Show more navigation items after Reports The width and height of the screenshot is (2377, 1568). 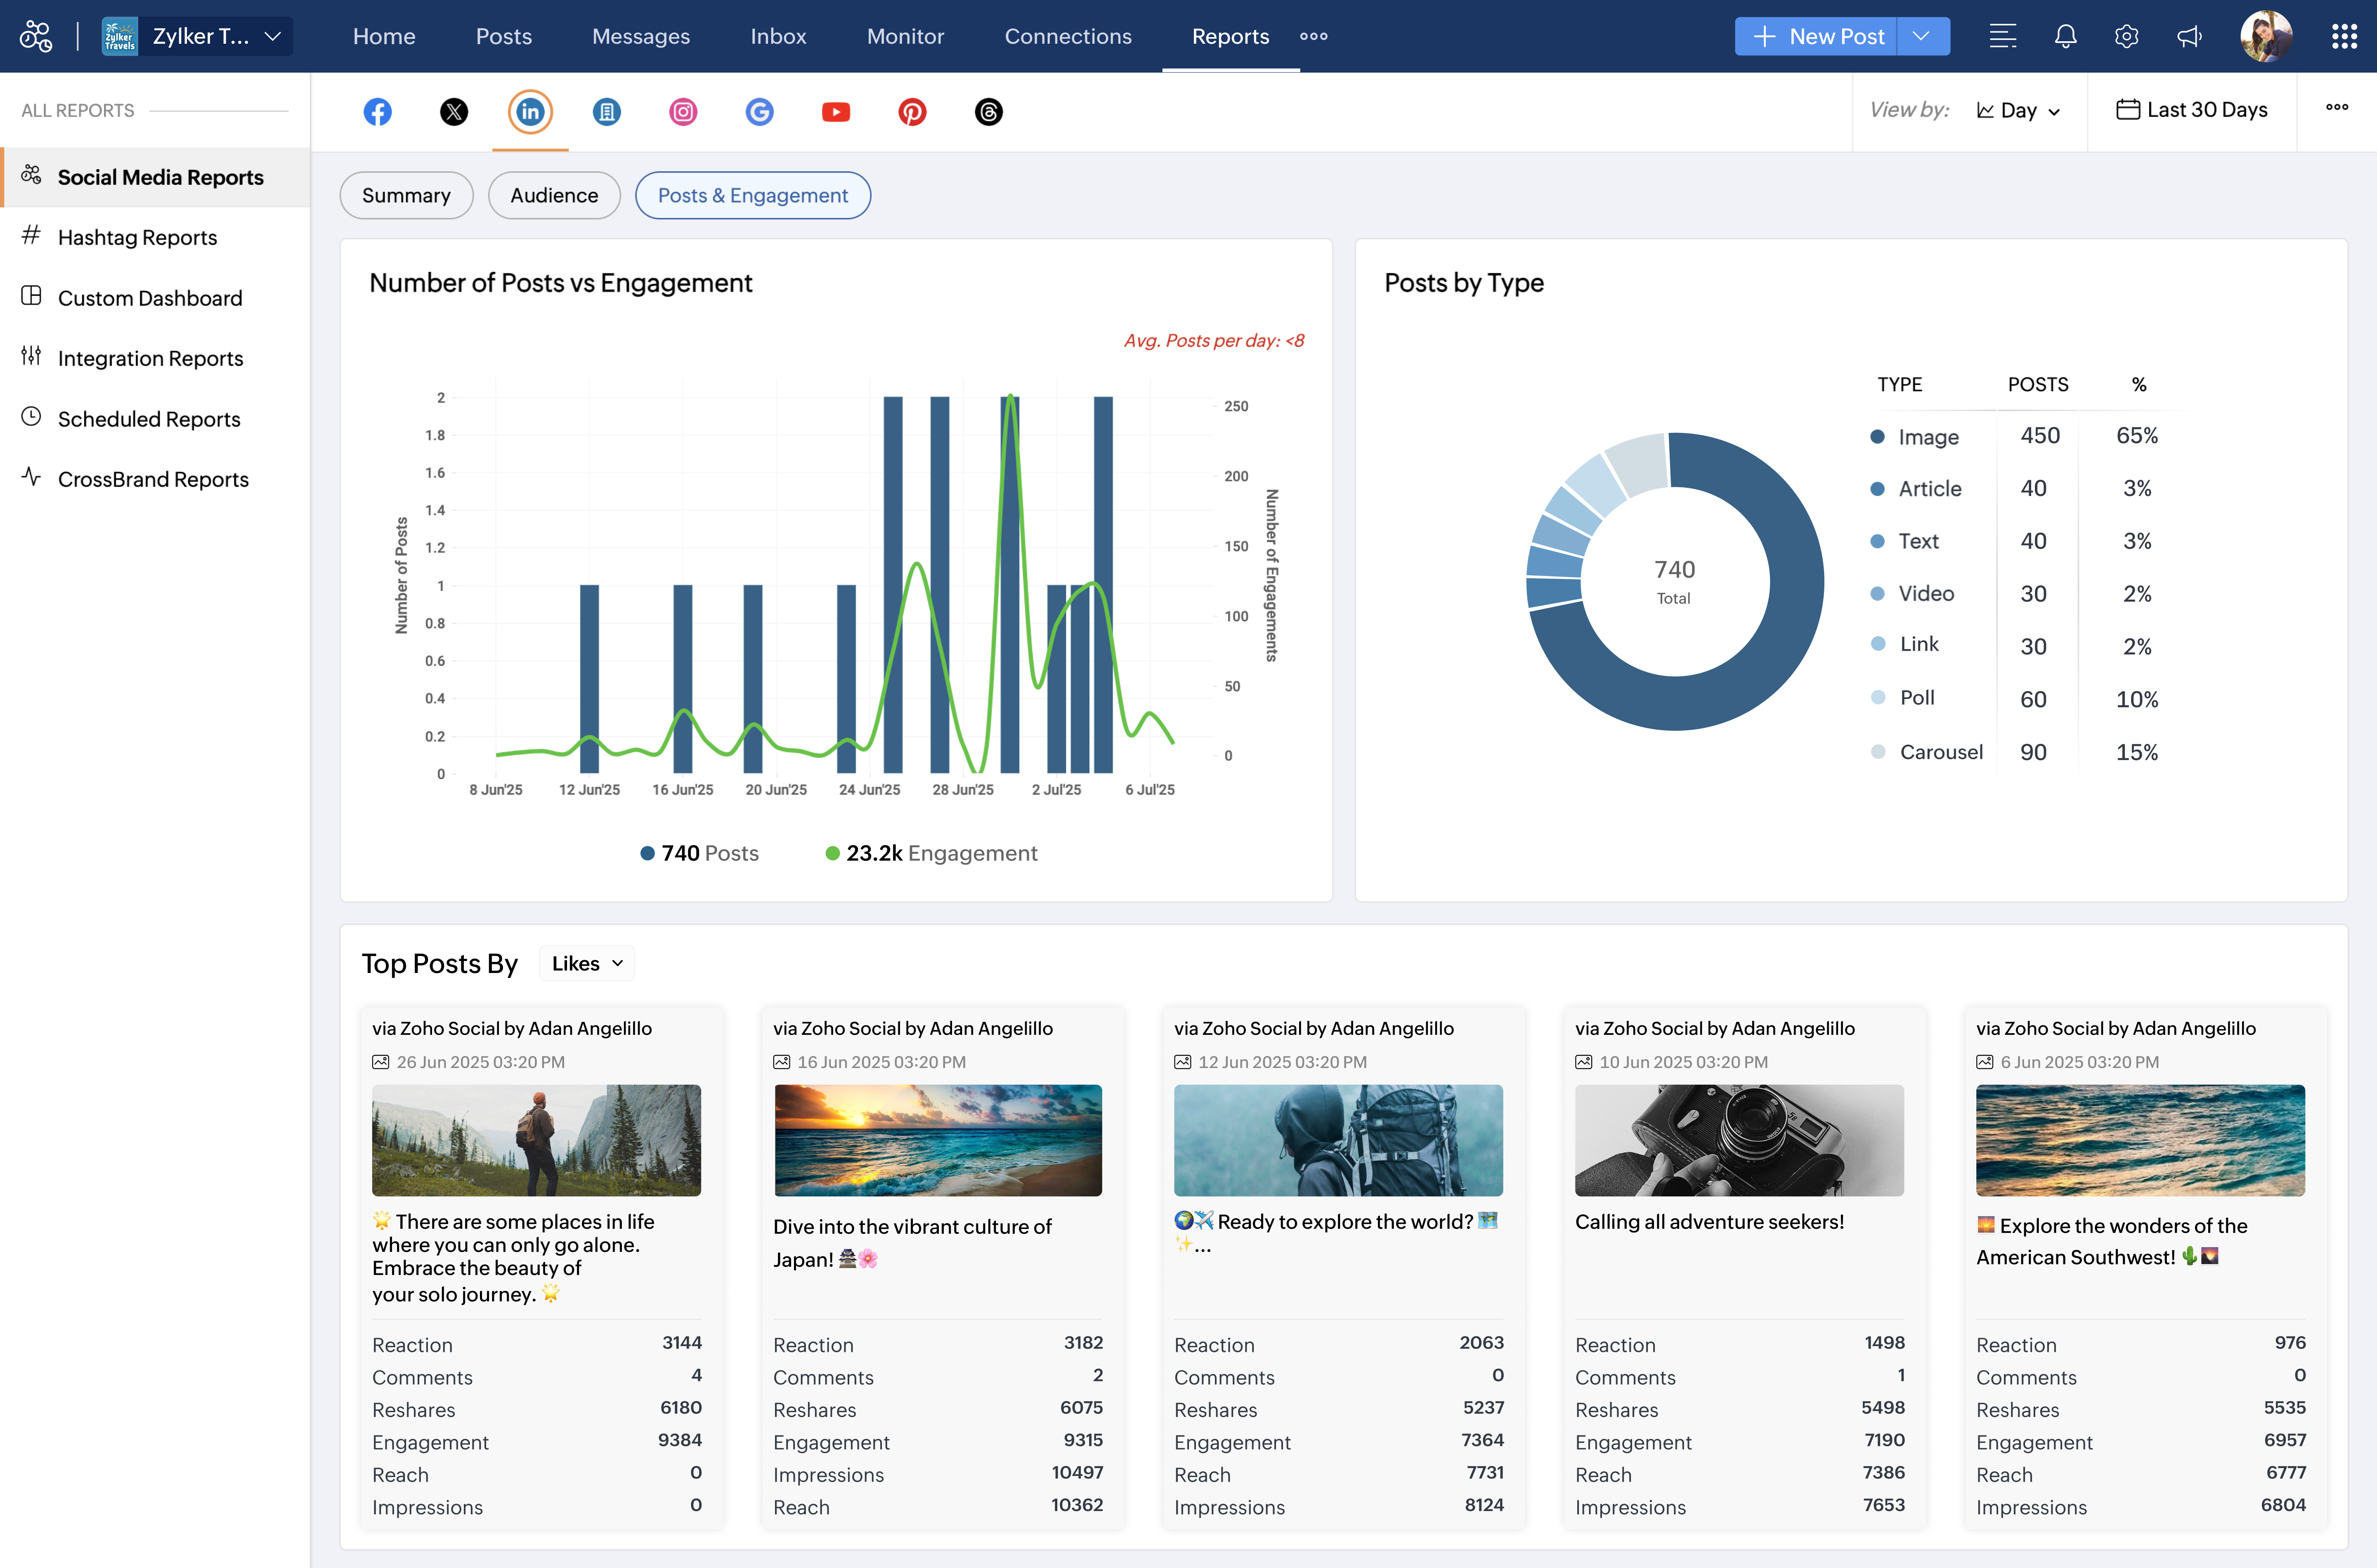(1314, 37)
